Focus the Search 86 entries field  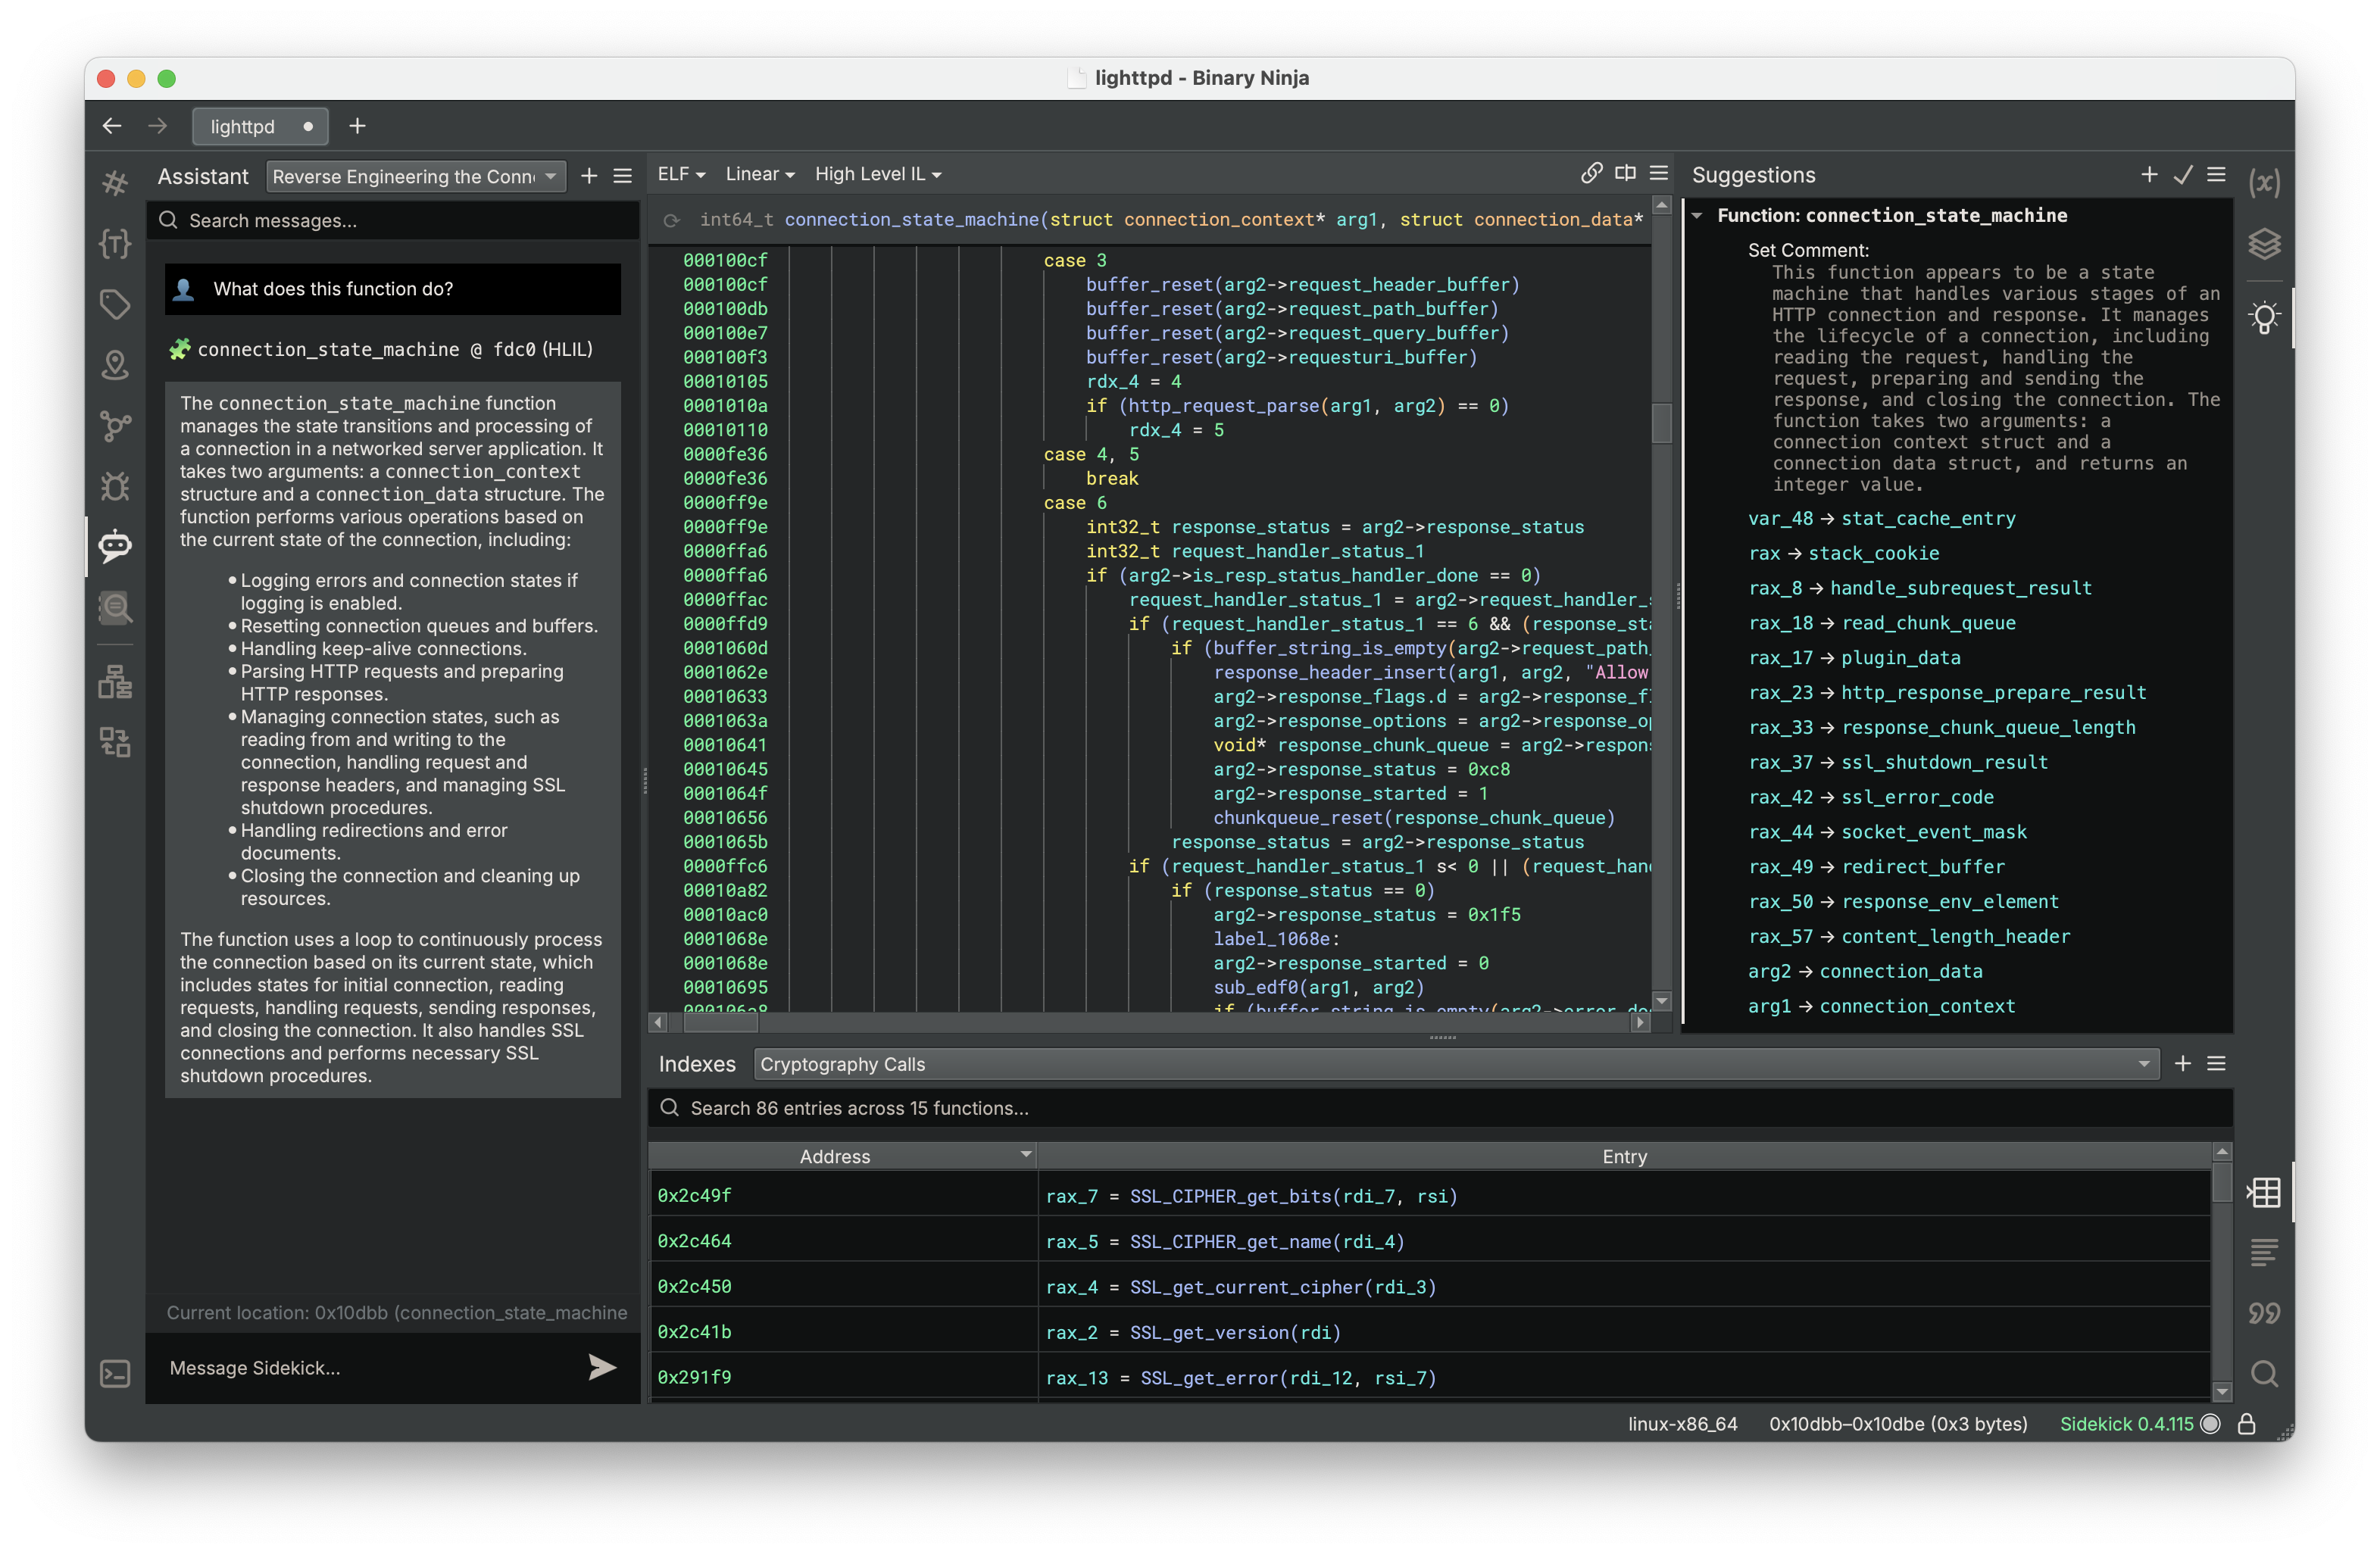(x=1440, y=1108)
